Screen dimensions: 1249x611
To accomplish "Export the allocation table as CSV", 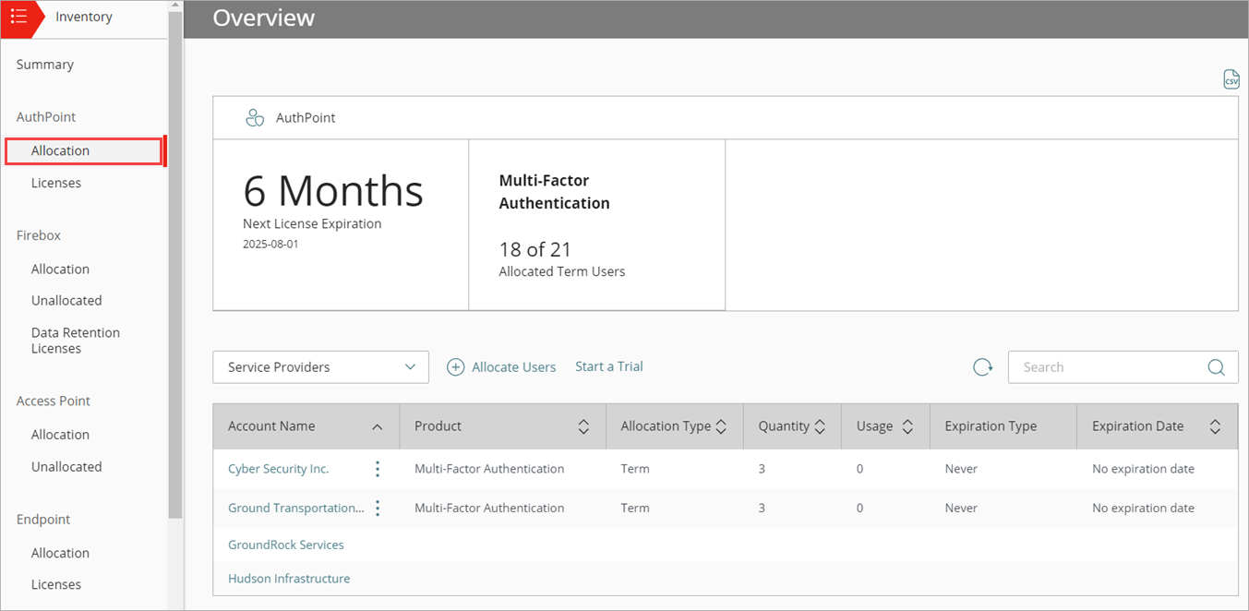I will tap(1231, 78).
